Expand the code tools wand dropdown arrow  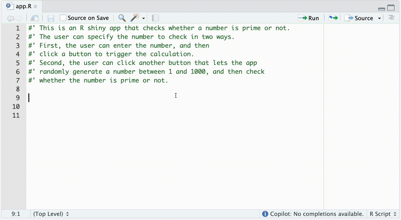[144, 18]
